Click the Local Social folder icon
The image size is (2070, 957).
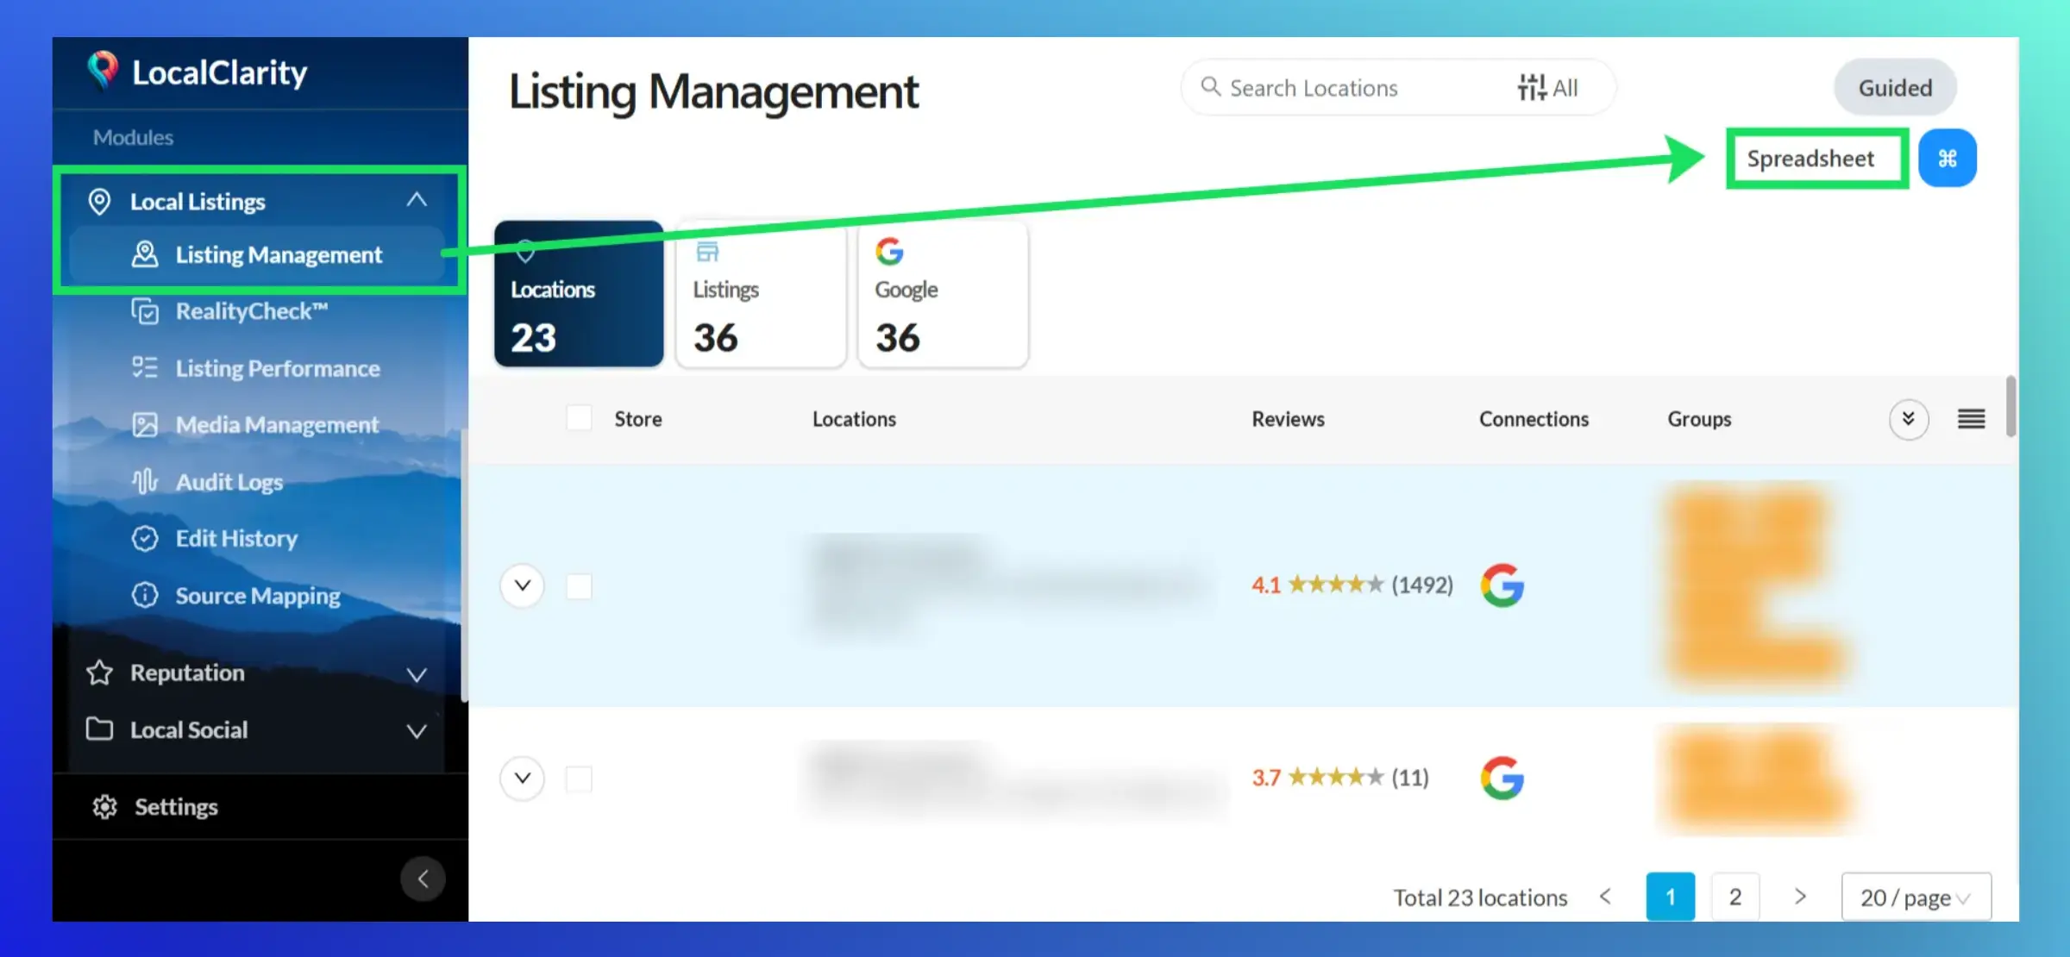click(x=99, y=729)
